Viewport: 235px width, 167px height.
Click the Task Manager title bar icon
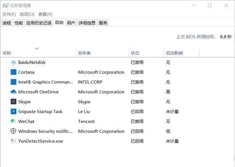tap(5, 6)
